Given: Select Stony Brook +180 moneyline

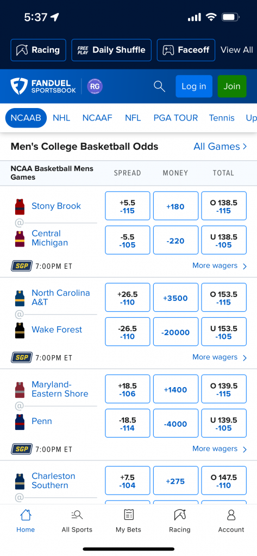Looking at the screenshot, I should click(x=175, y=206).
